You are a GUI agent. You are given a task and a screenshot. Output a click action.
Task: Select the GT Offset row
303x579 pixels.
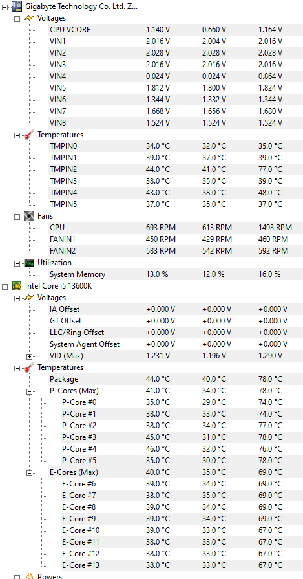[175, 321]
